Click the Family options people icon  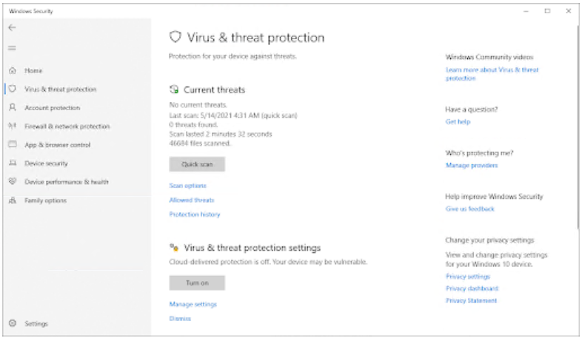pyautogui.click(x=13, y=200)
